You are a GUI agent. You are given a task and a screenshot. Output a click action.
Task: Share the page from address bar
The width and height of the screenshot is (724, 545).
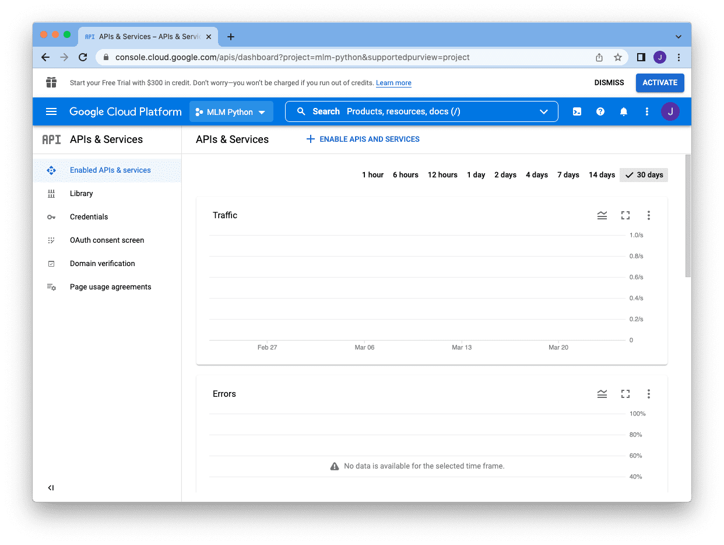pyautogui.click(x=599, y=57)
